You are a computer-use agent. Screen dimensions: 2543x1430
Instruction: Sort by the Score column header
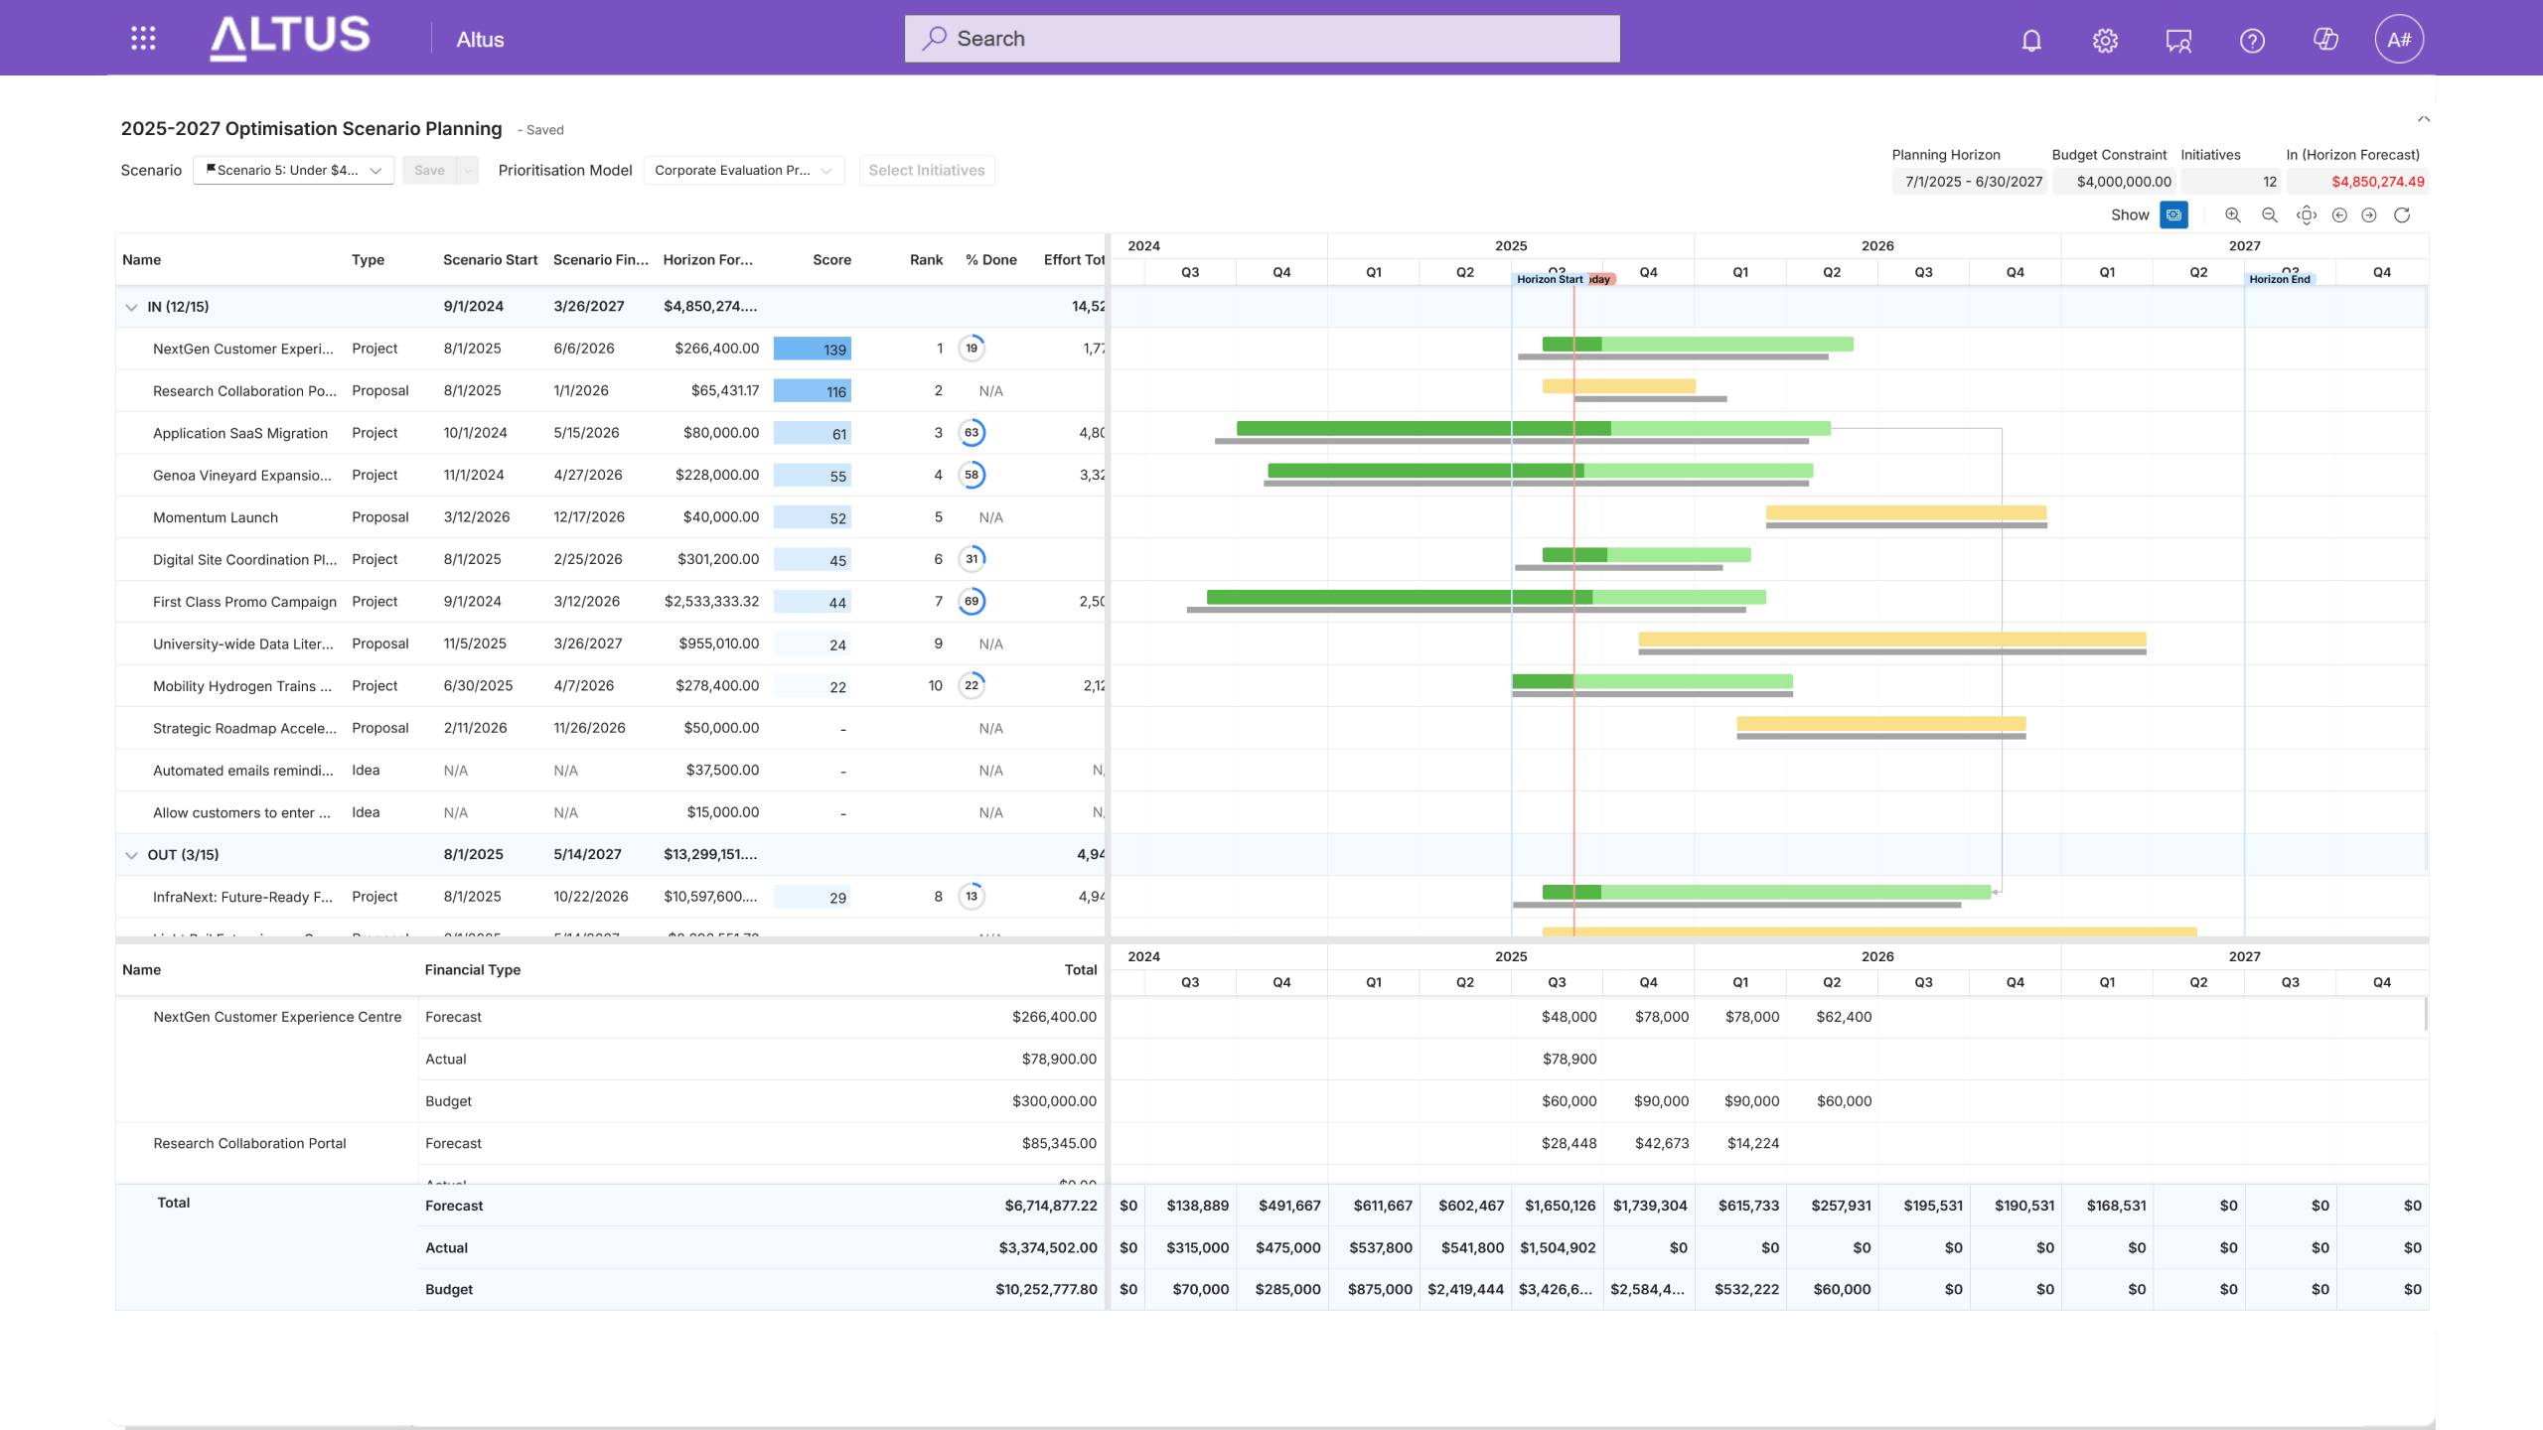[831, 260]
